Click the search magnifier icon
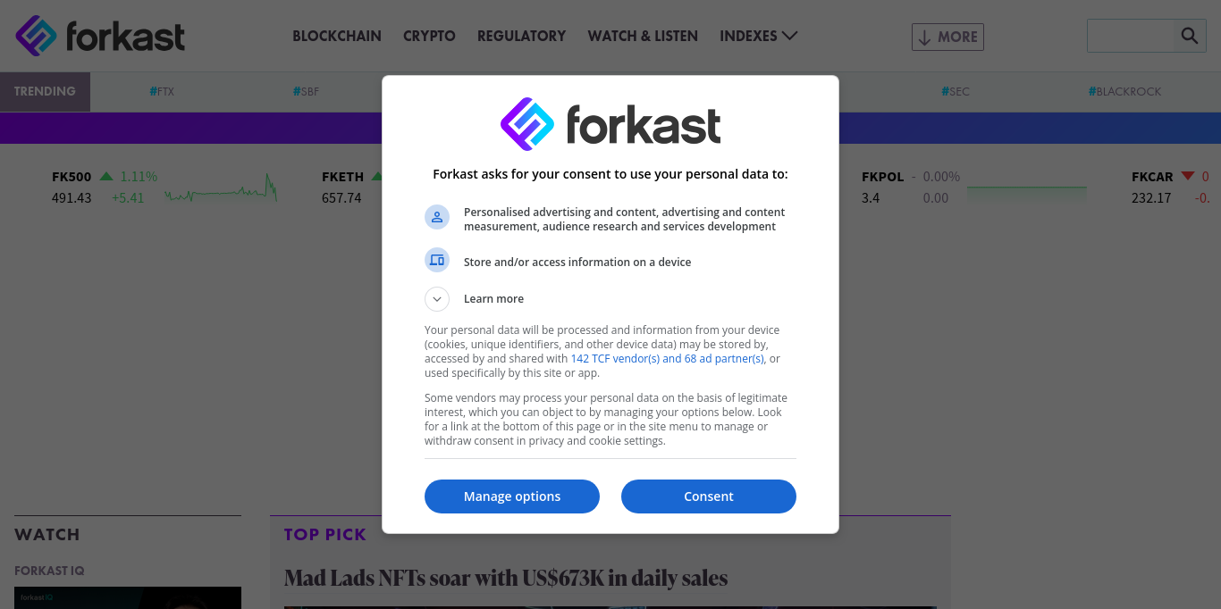Viewport: 1221px width, 609px height. point(1190,36)
